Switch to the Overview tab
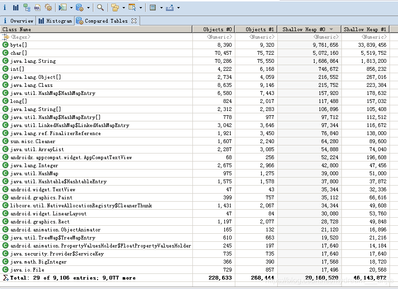The image size is (398, 289). pos(18,21)
